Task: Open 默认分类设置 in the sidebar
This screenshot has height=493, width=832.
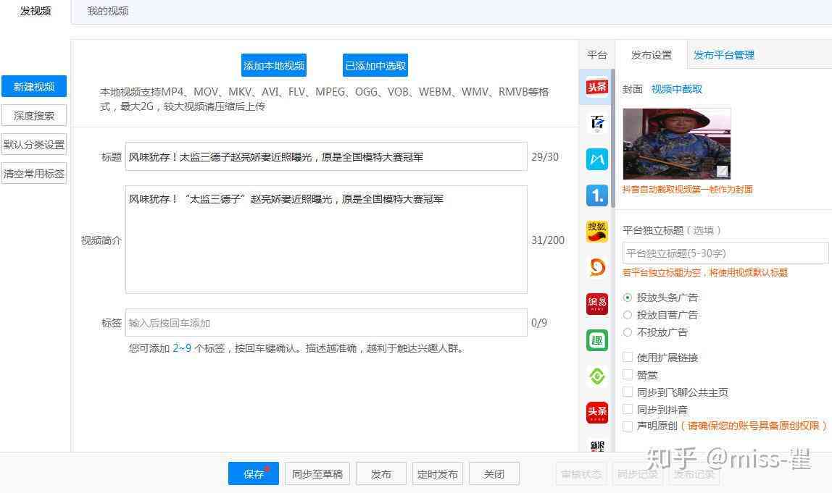Action: [34, 144]
